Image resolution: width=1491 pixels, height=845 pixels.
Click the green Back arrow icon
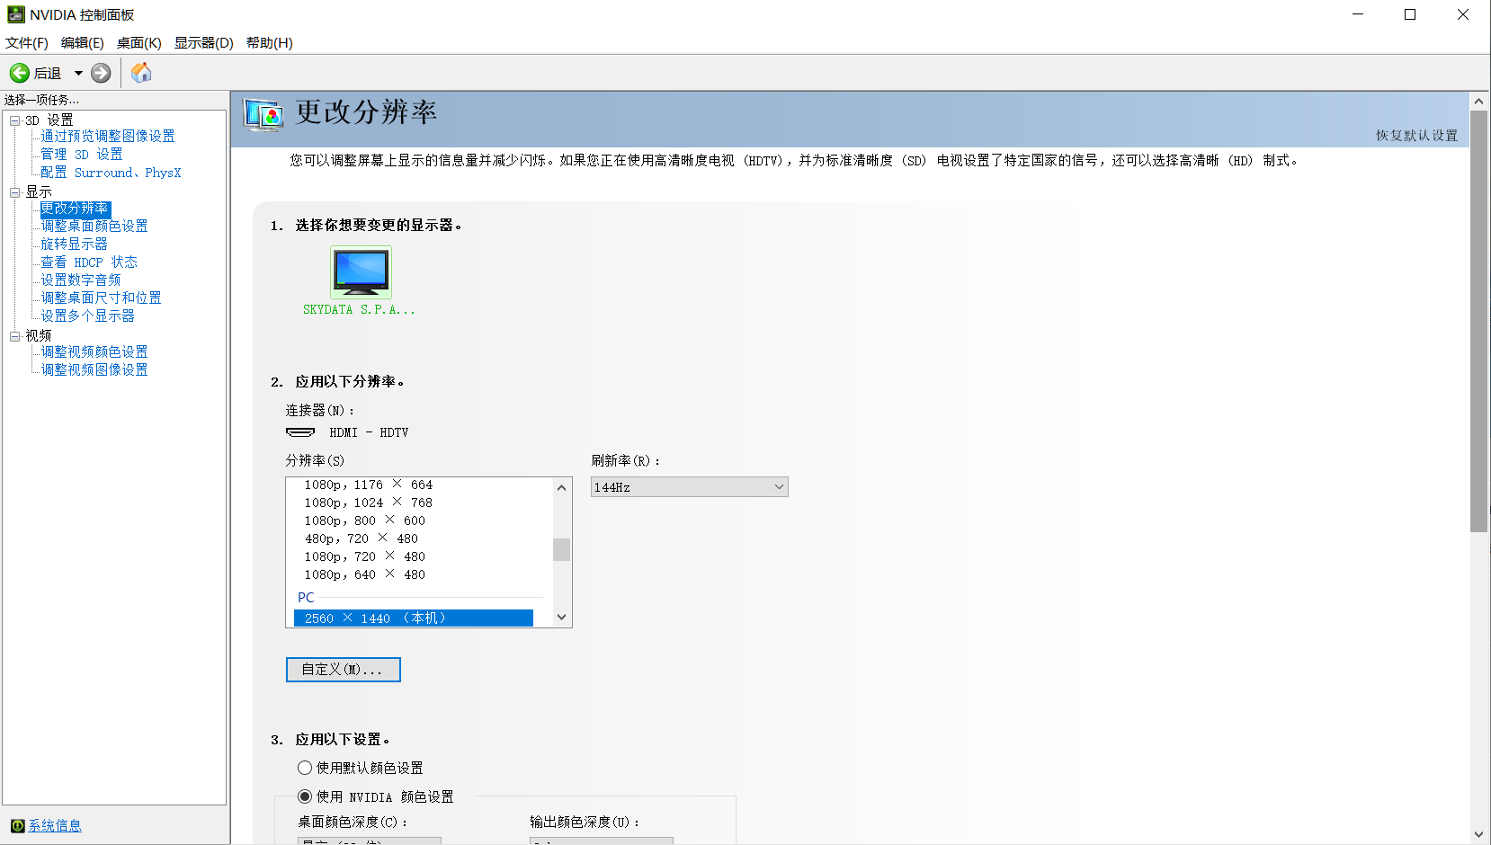pos(20,73)
